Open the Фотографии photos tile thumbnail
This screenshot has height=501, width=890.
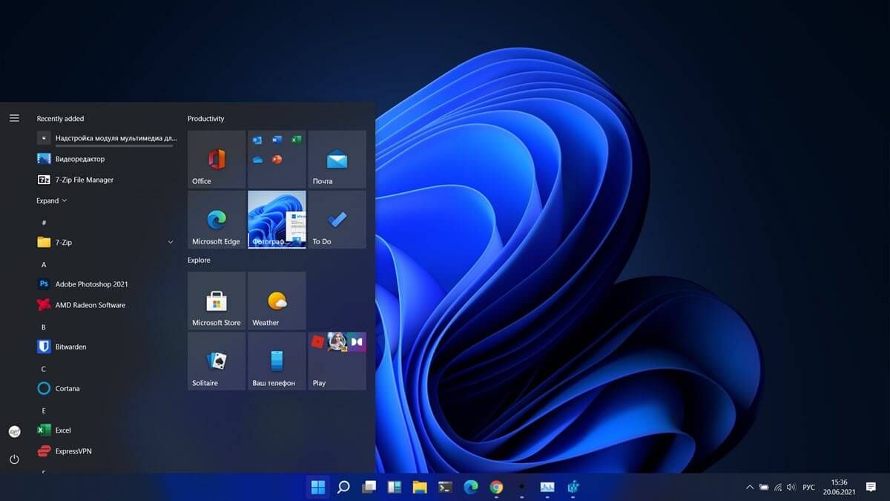tap(277, 220)
